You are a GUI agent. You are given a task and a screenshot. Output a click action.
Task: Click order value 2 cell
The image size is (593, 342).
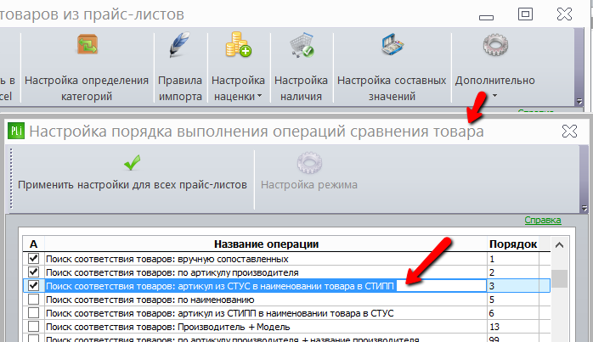click(513, 272)
